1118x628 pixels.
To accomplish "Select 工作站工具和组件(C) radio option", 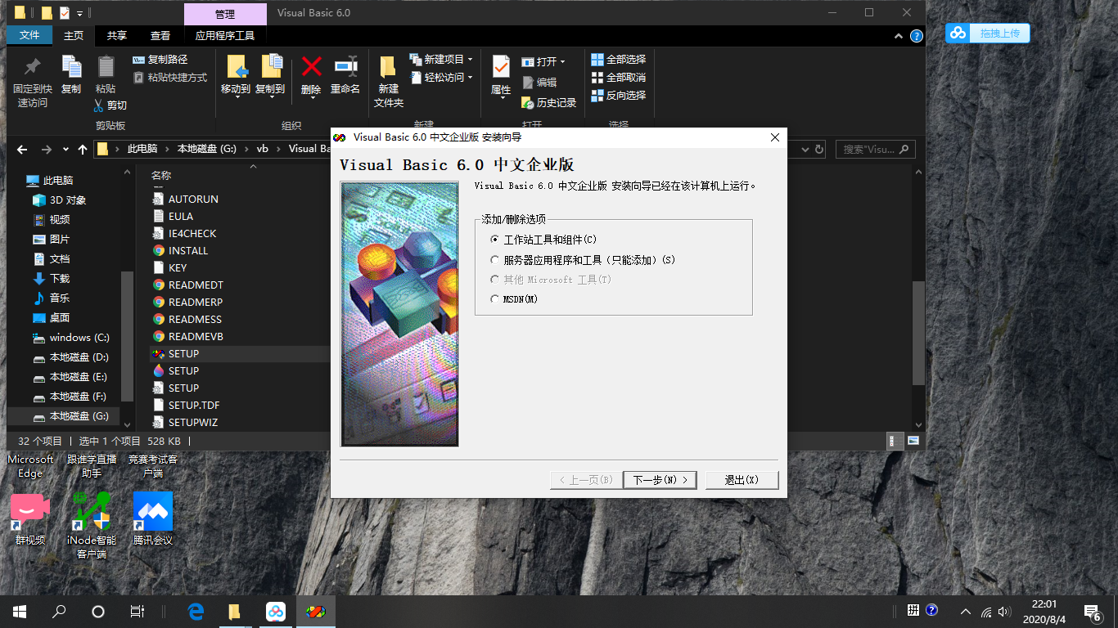I will [543, 240].
